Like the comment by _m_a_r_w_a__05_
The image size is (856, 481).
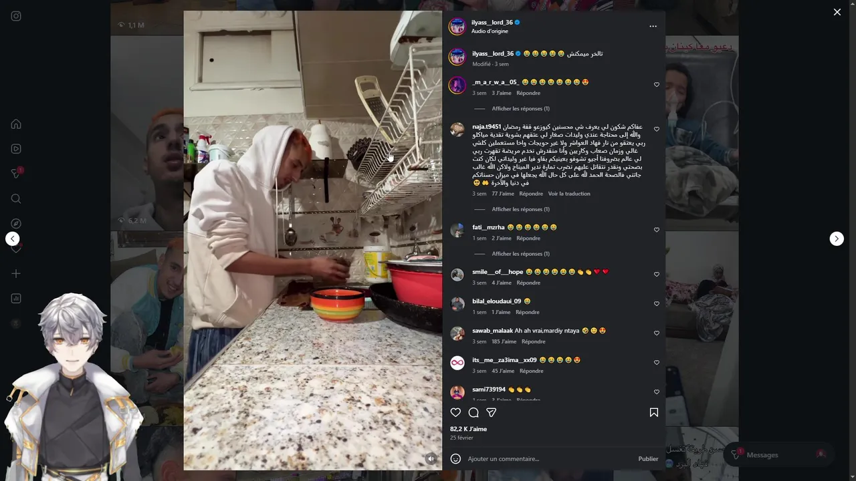(x=657, y=85)
